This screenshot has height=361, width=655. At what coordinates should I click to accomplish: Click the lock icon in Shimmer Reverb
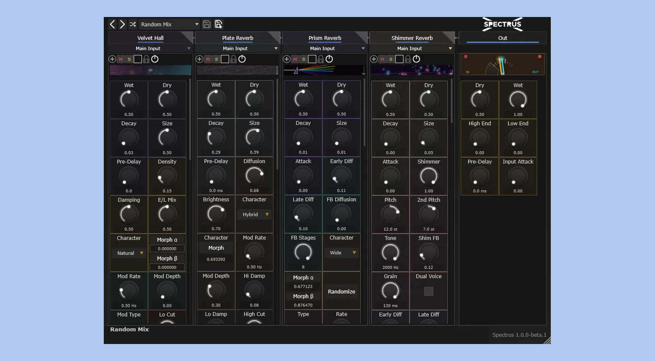click(x=408, y=59)
